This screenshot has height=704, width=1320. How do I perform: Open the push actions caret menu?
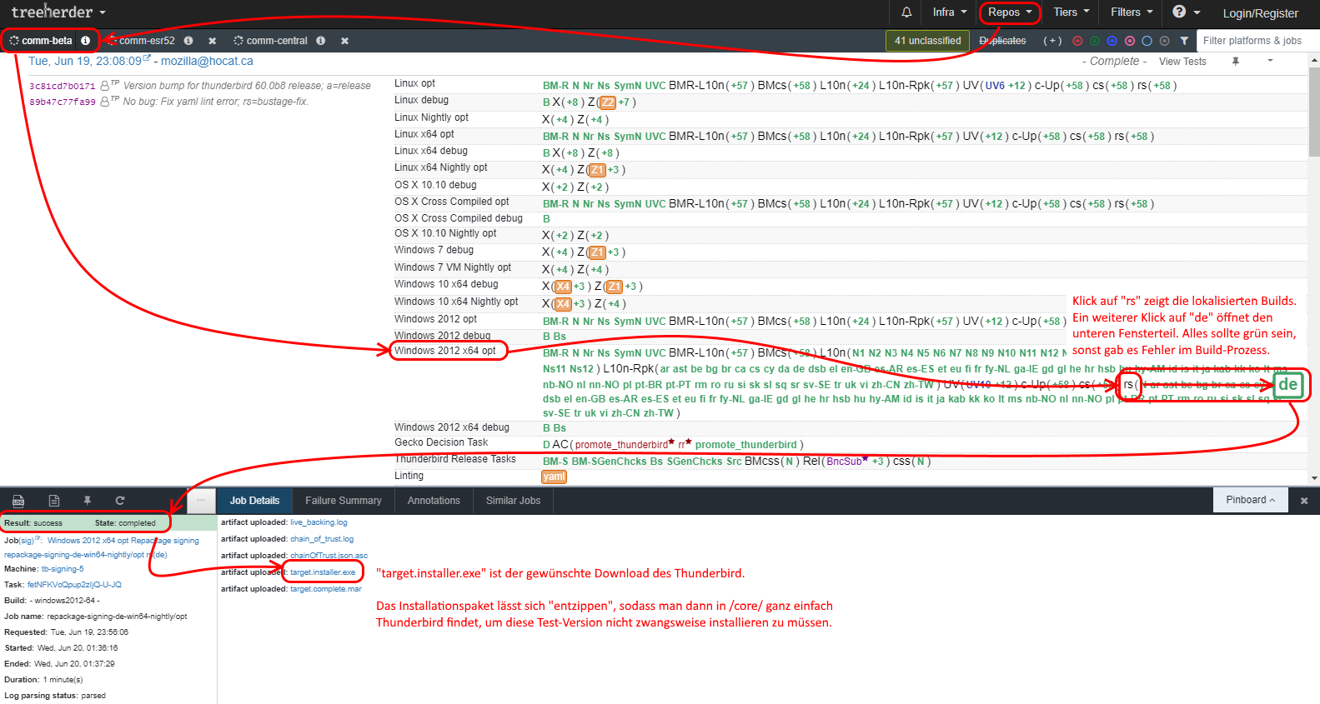pos(1270,61)
